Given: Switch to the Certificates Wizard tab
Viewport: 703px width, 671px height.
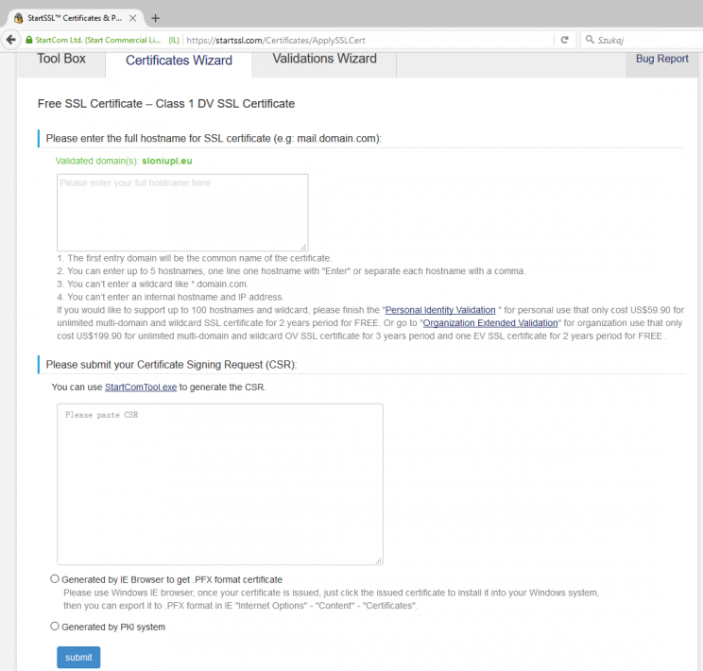Looking at the screenshot, I should pyautogui.click(x=179, y=60).
